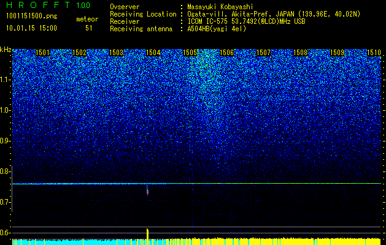Click the 1505 time marker
This screenshot has width=386, height=245.
(190, 53)
